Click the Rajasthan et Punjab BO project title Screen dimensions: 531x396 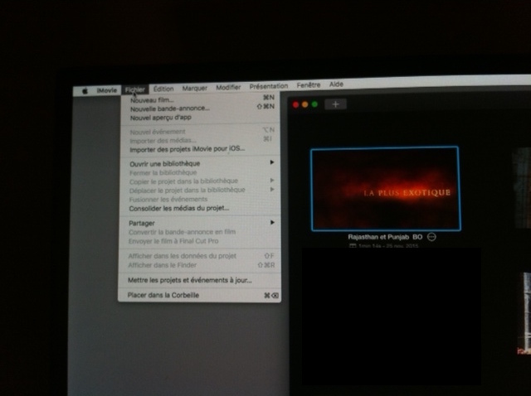pos(385,237)
